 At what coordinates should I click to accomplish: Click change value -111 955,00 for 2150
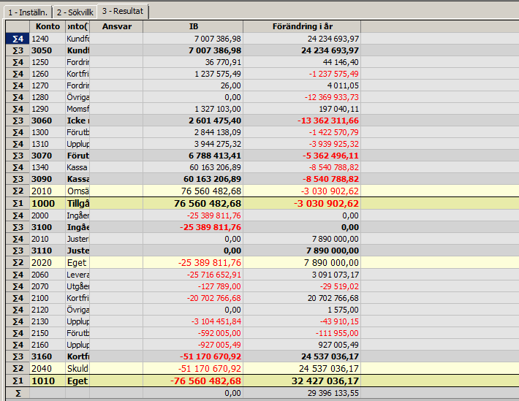coord(337,333)
